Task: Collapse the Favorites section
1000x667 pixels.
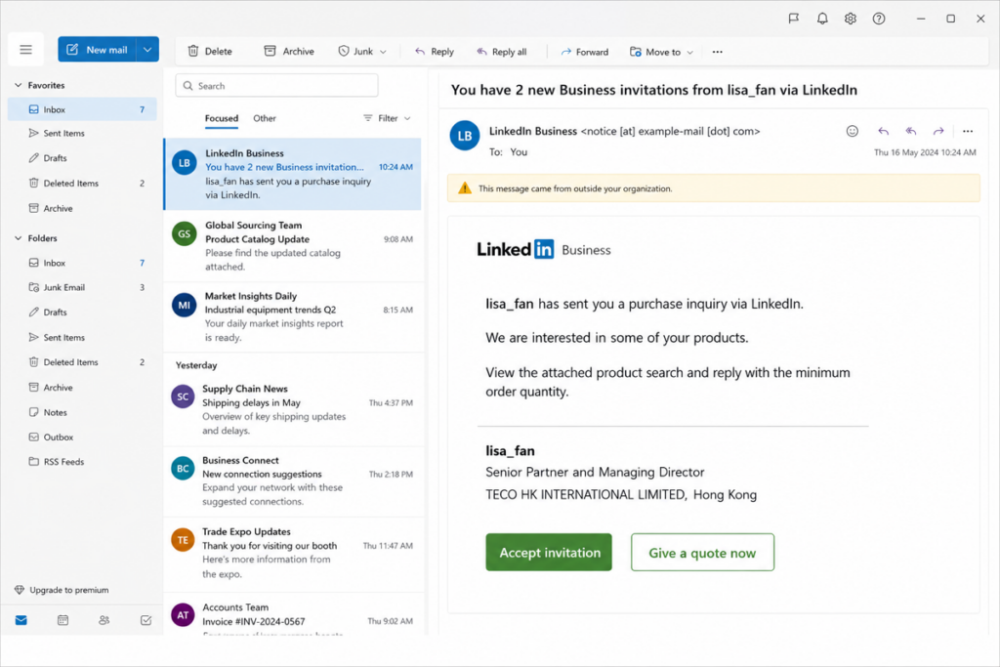Action: pos(18,85)
